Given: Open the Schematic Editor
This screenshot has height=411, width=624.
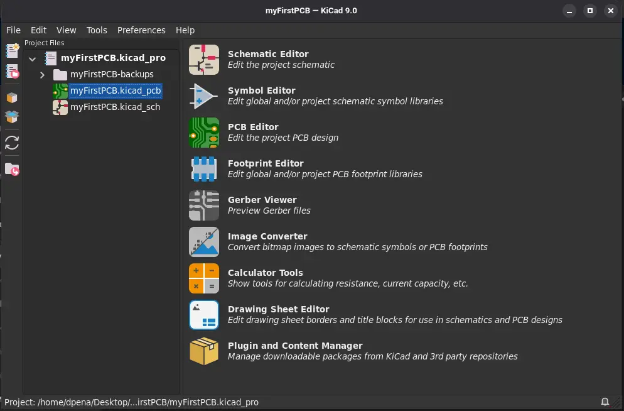Looking at the screenshot, I should [268, 59].
